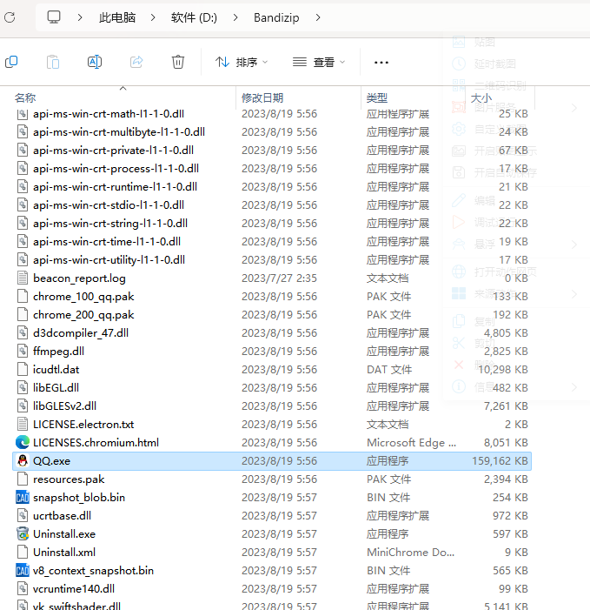The height and width of the screenshot is (610, 590).
Task: Sort by 修改日期 column header
Action: (x=262, y=97)
